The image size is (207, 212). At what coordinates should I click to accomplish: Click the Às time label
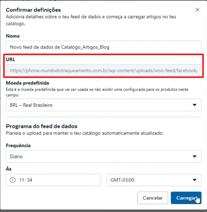(x=9, y=169)
